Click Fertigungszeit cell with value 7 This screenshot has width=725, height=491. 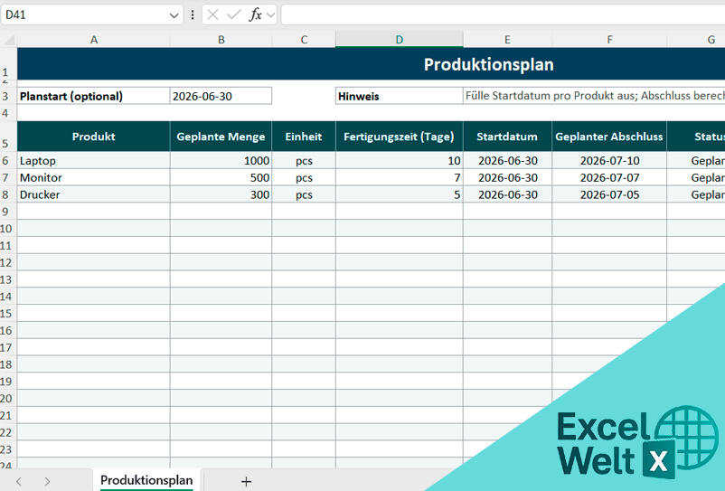[400, 178]
